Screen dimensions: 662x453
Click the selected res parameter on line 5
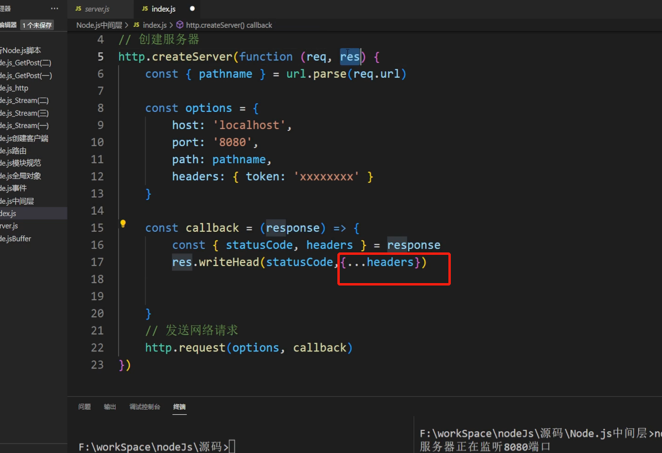point(350,57)
